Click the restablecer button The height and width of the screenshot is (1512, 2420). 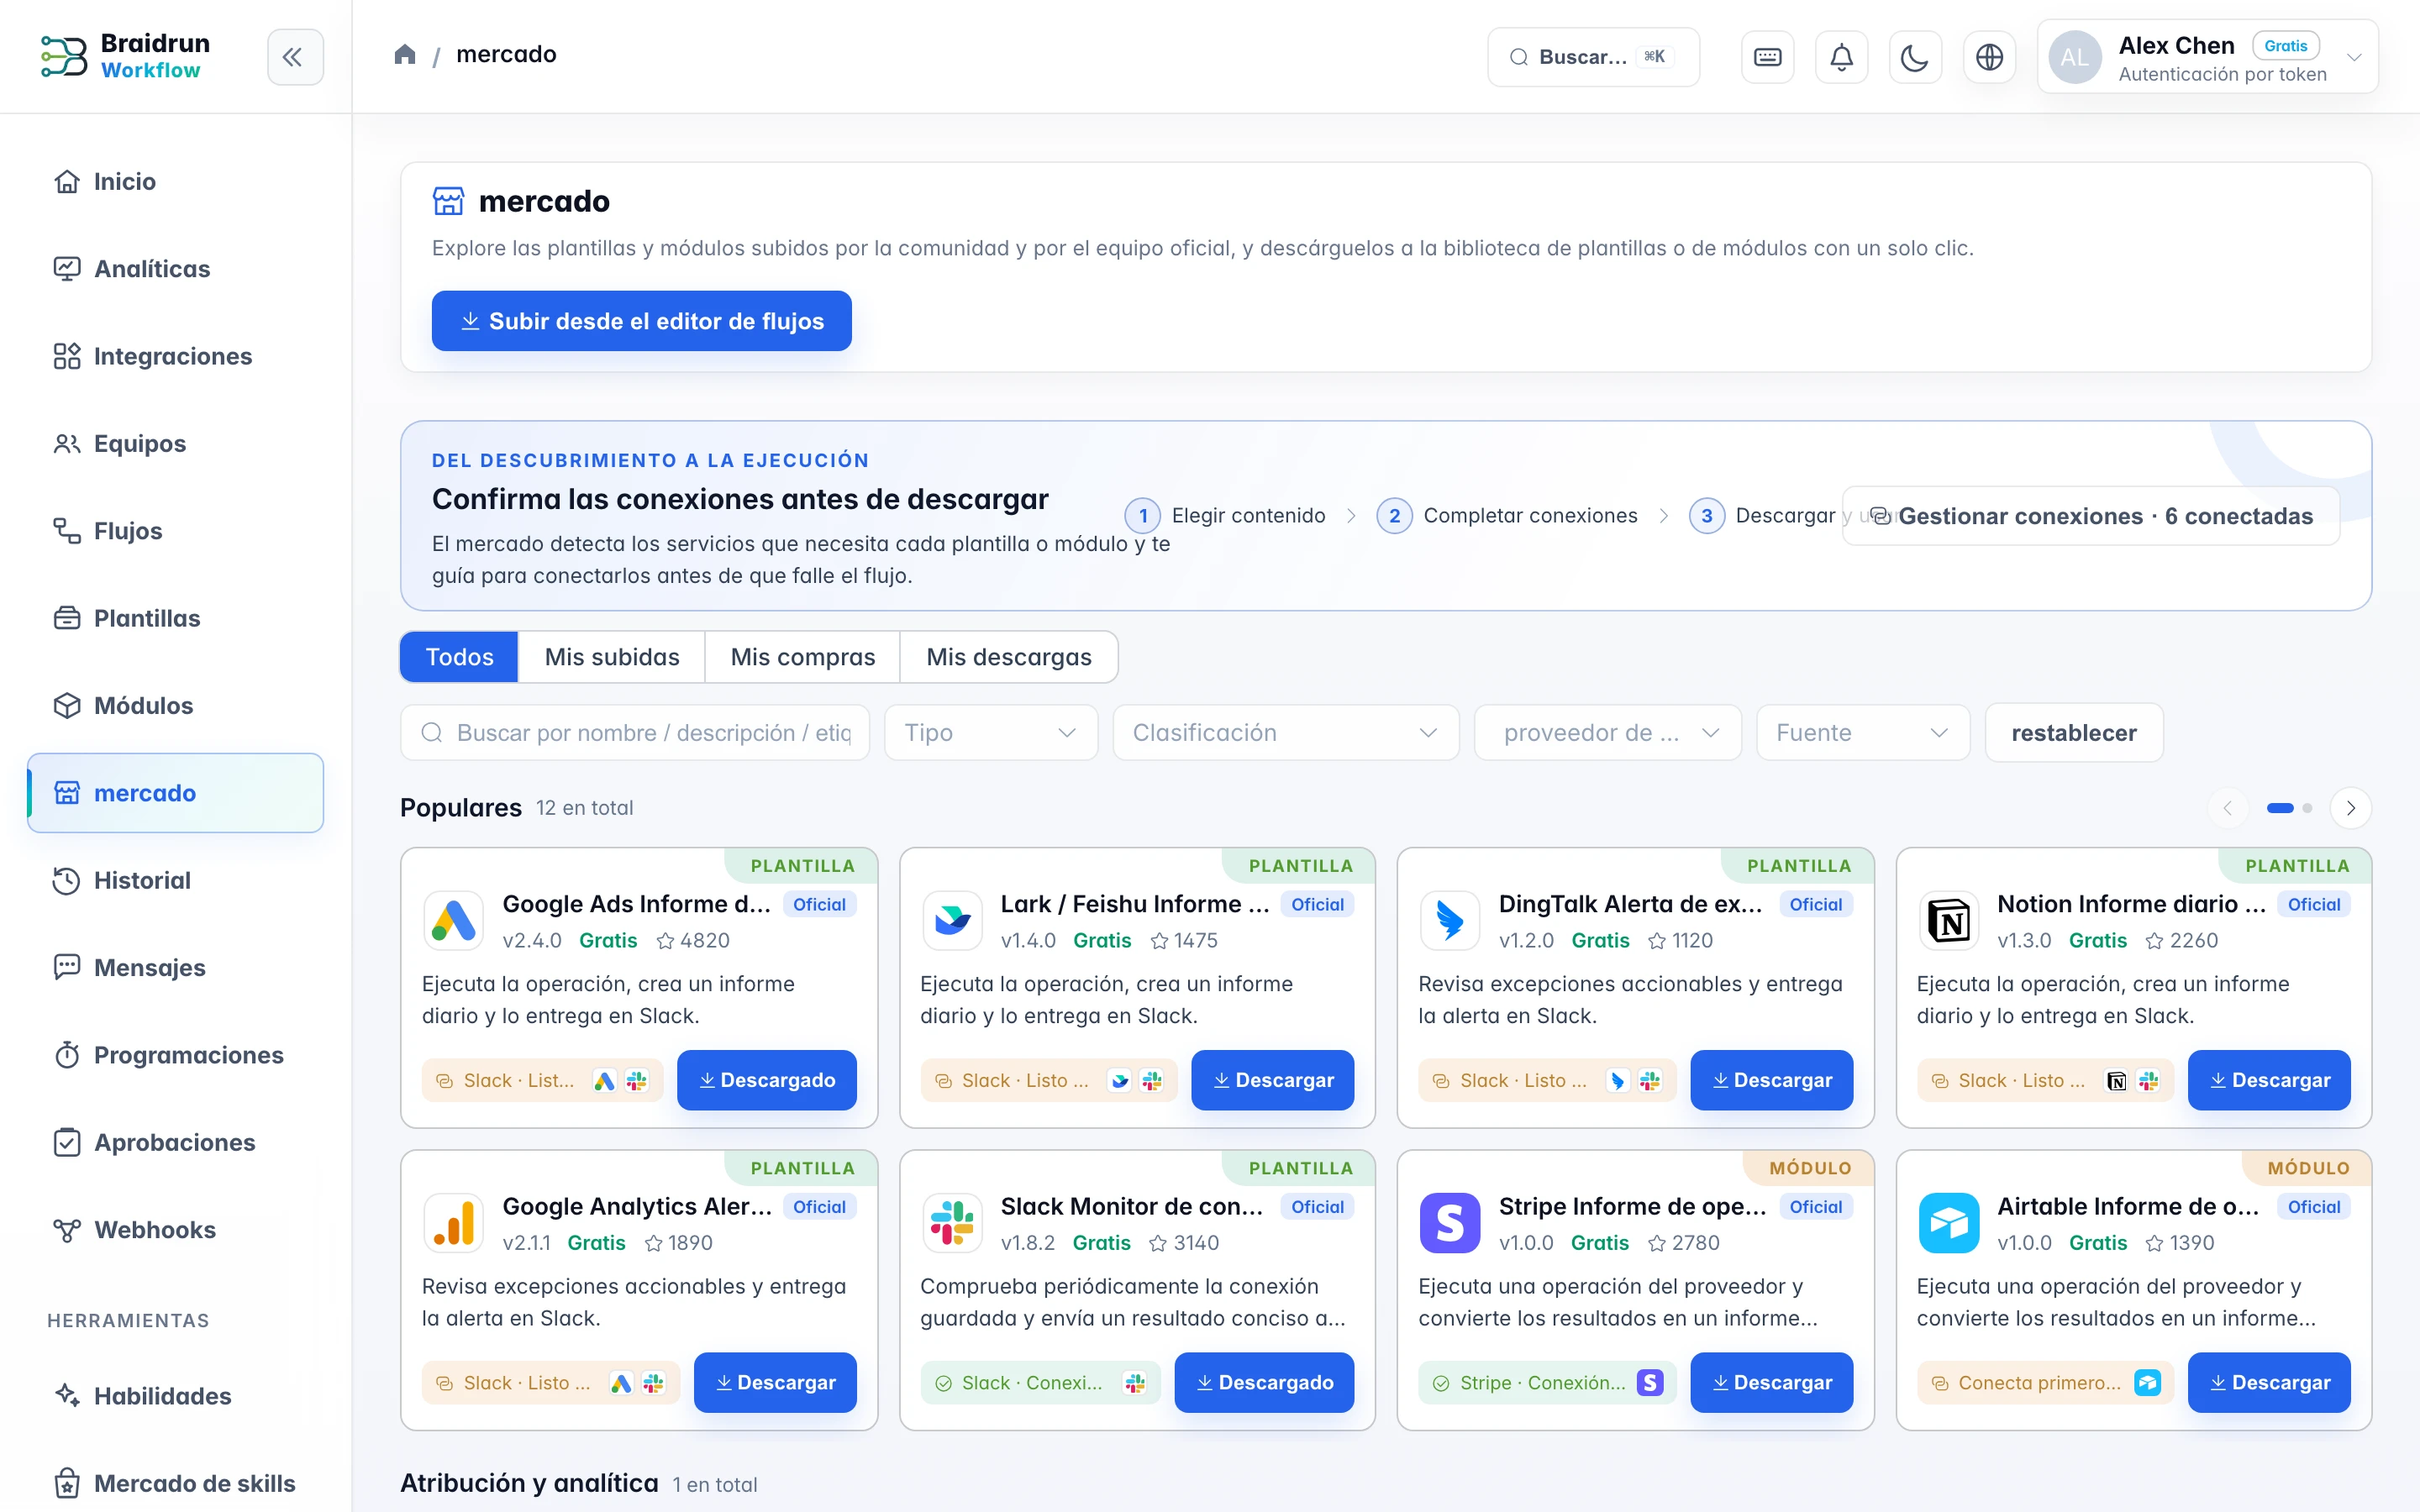[x=2074, y=733]
